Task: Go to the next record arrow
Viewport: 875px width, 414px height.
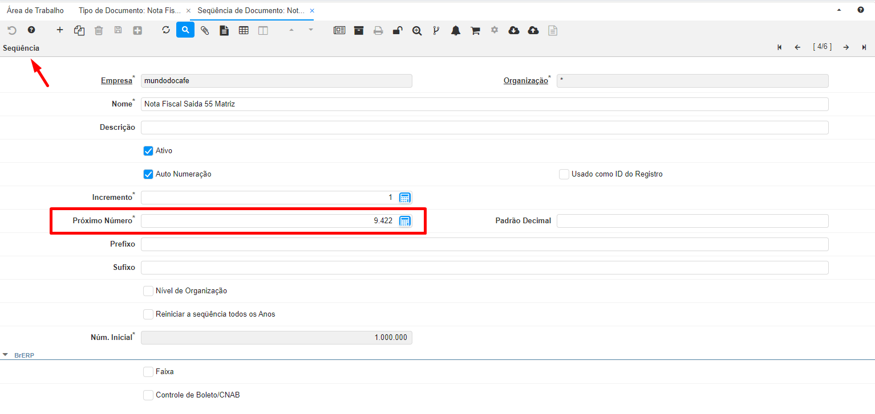Action: [846, 47]
